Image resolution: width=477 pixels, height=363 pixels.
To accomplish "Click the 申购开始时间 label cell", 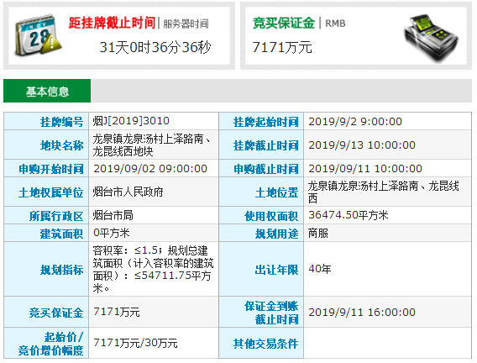I will (x=46, y=169).
